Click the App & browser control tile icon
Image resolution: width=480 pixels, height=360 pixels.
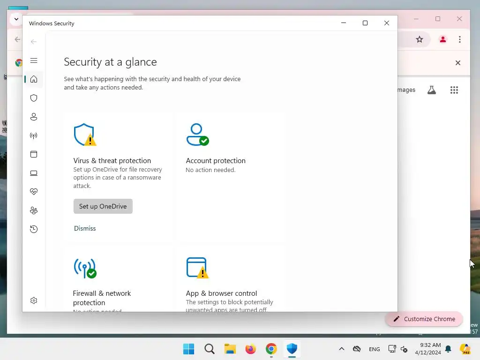point(197,268)
